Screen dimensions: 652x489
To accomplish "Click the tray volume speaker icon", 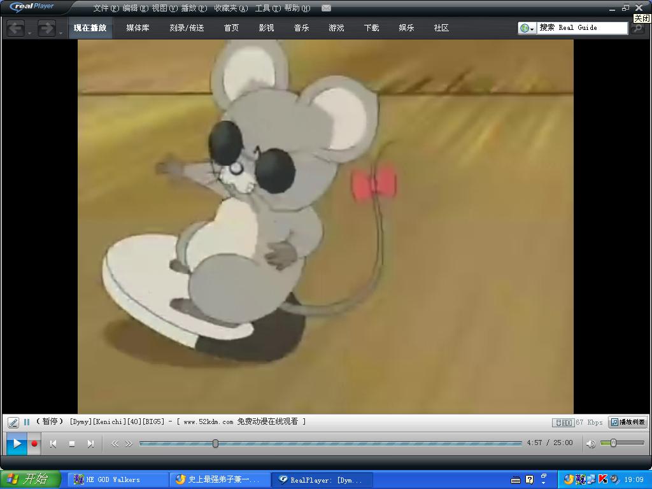I will pyautogui.click(x=614, y=479).
